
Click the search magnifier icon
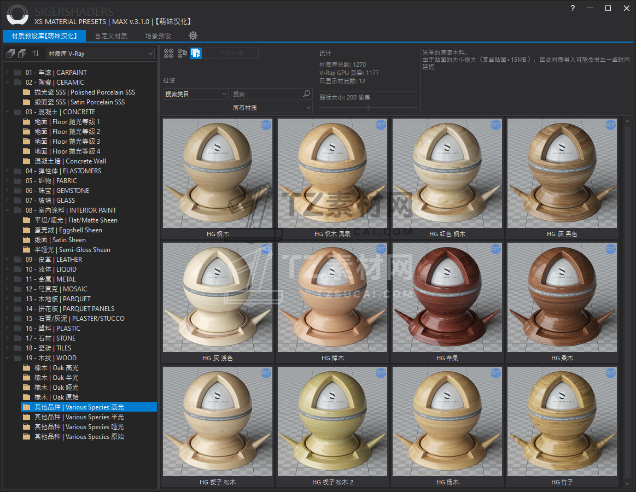[x=307, y=93]
